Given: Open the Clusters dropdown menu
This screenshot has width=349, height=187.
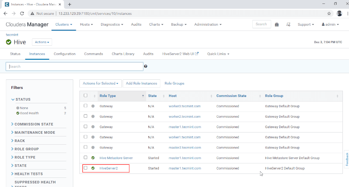Looking at the screenshot, I should 64,24.
